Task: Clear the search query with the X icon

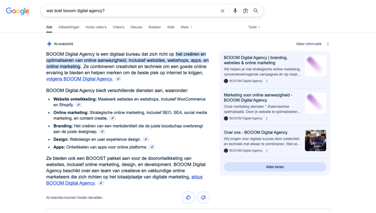Action: 223,11
